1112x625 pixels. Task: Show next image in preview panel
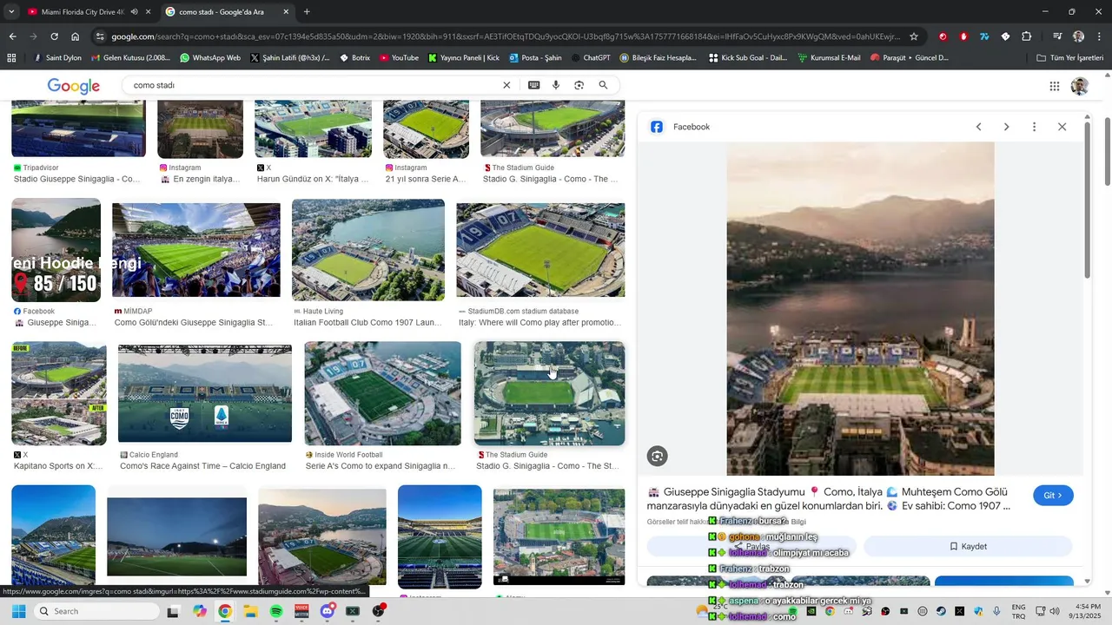(1007, 127)
